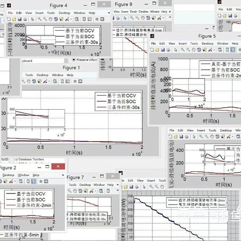Click '基于当前OCV' legend entry in Figure 4

[80, 31]
